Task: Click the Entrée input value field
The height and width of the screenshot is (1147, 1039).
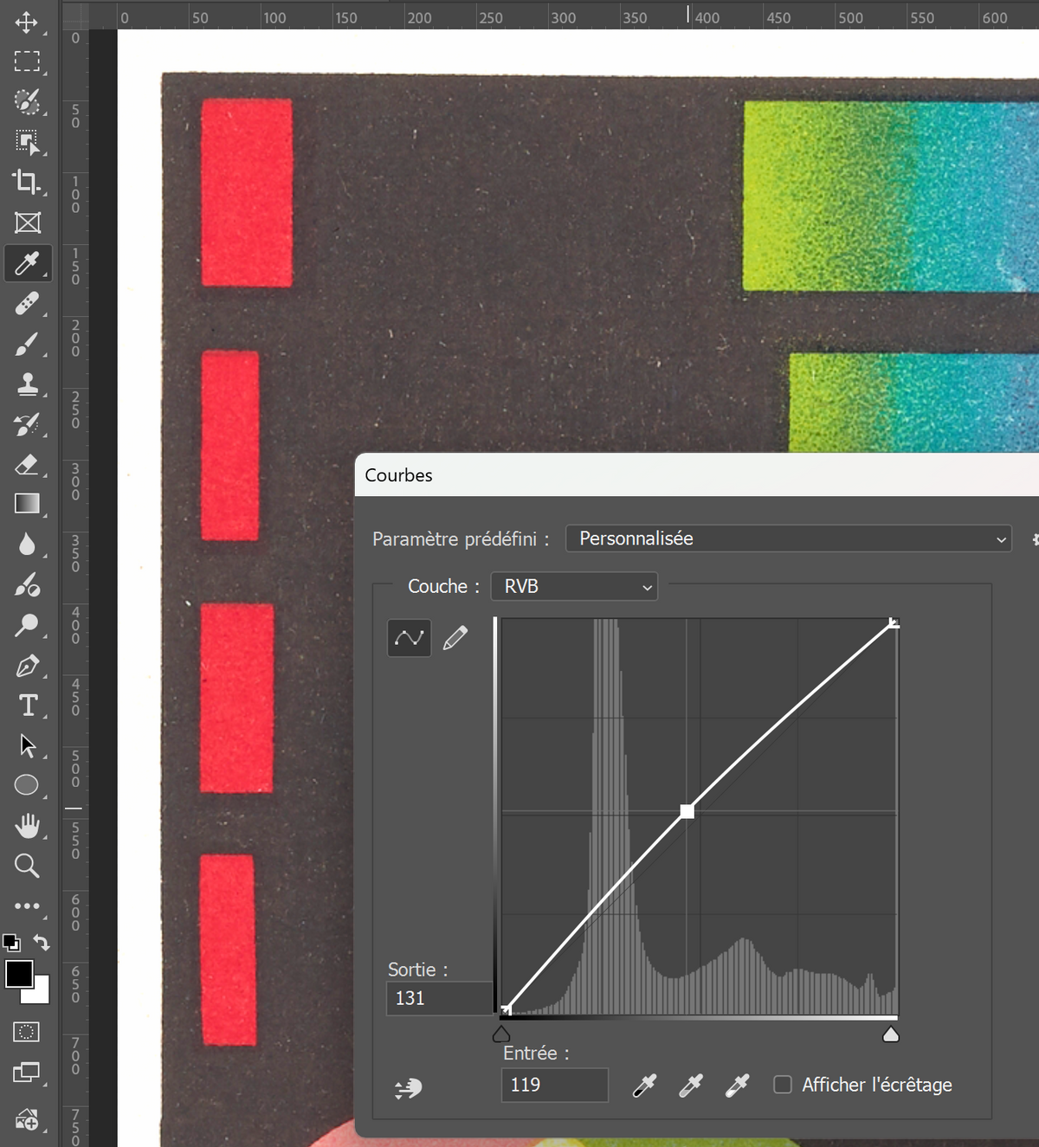Action: (x=554, y=1085)
